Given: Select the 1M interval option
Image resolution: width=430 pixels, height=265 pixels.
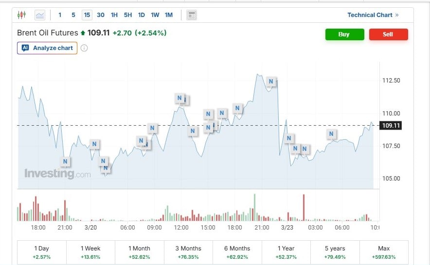Looking at the screenshot, I should click(x=169, y=15).
